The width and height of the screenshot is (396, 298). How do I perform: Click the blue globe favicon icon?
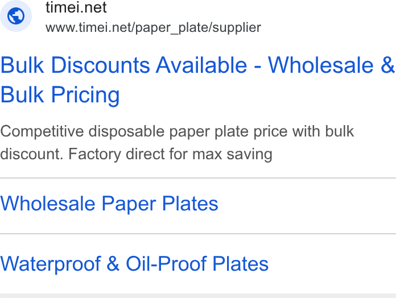click(16, 16)
